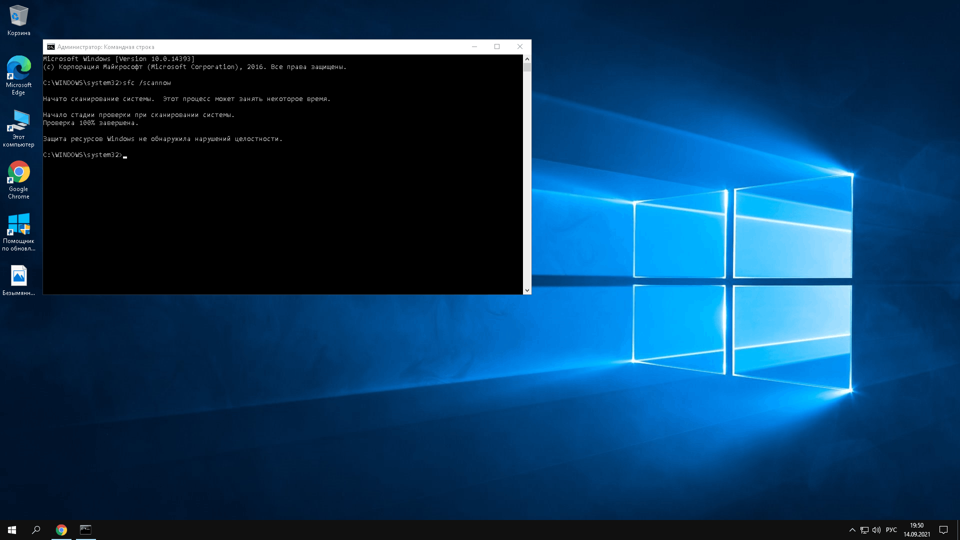This screenshot has height=540, width=960.
Task: Close the Command Prompt window
Action: coord(520,46)
